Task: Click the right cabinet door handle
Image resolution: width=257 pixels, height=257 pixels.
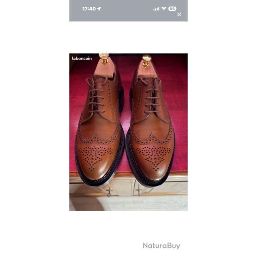Action: pyautogui.click(x=139, y=191)
